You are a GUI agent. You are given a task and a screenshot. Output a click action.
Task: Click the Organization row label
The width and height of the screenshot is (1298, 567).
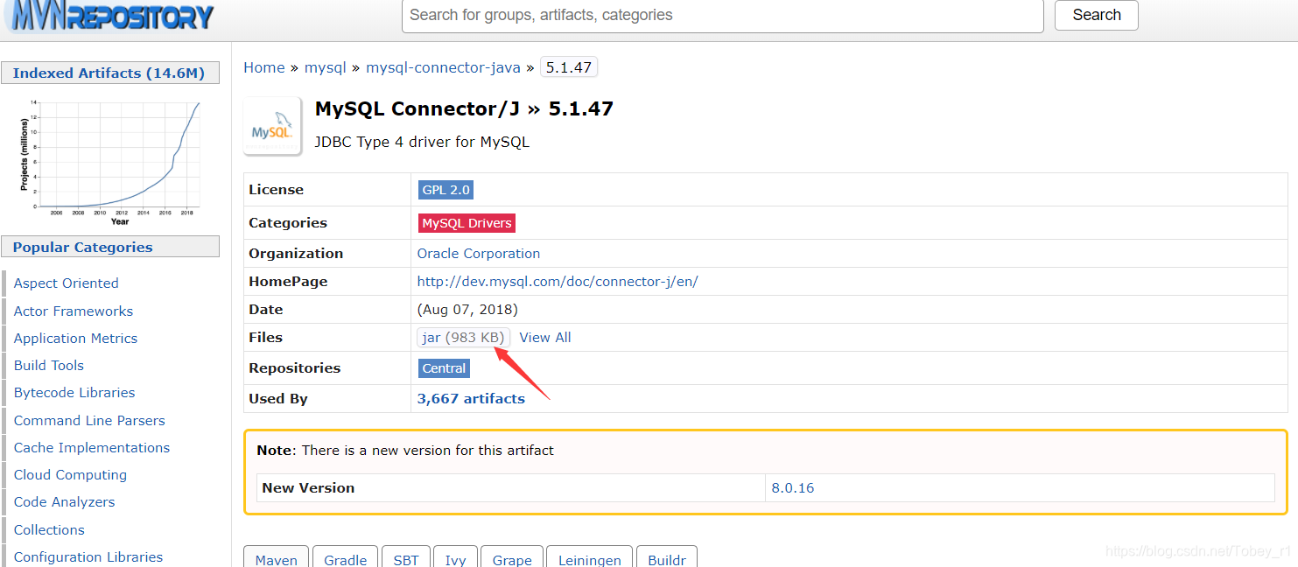click(296, 254)
